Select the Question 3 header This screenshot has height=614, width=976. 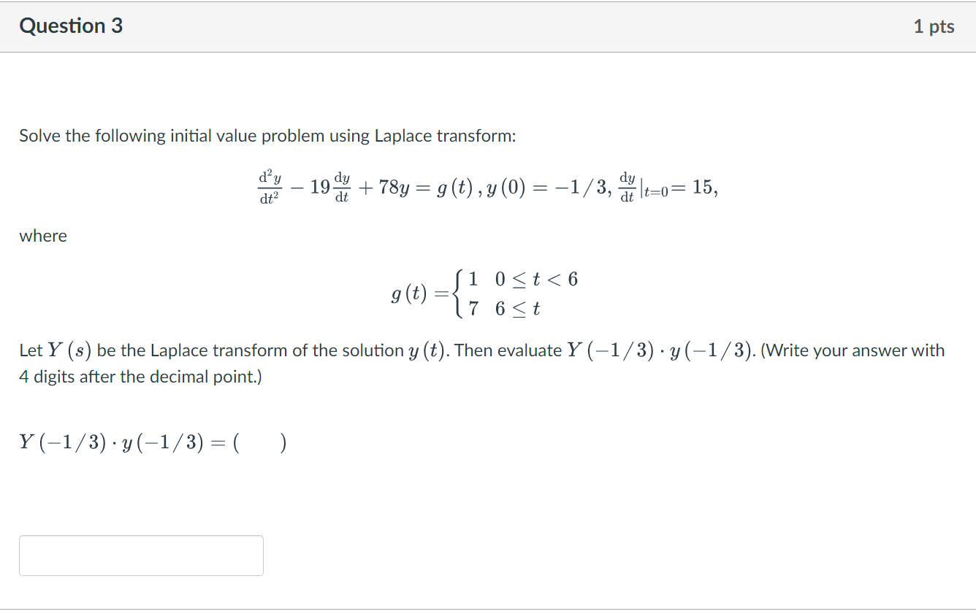click(x=71, y=26)
